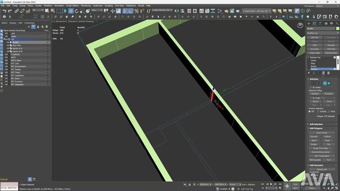Collapse the Edit Geometry rollout
Image resolution: width=340 pixels, height=191 pixels.
pyautogui.click(x=316, y=165)
